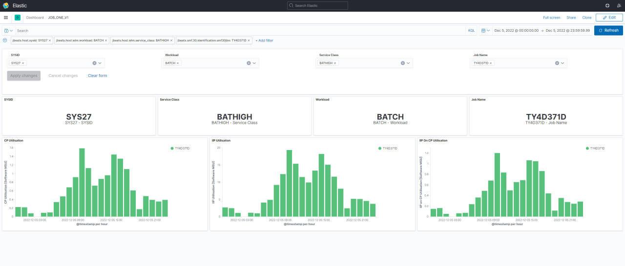Open the saved query menu icon
This screenshot has height=266, width=625.
click(8, 30)
